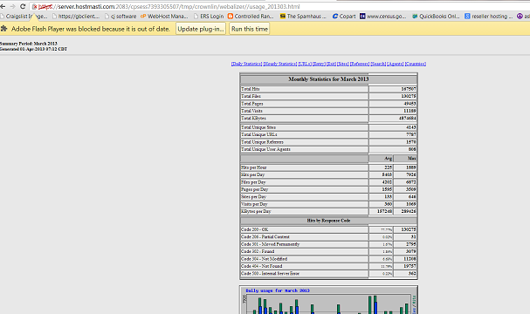Open the www.census.go... bookmark

[383, 17]
